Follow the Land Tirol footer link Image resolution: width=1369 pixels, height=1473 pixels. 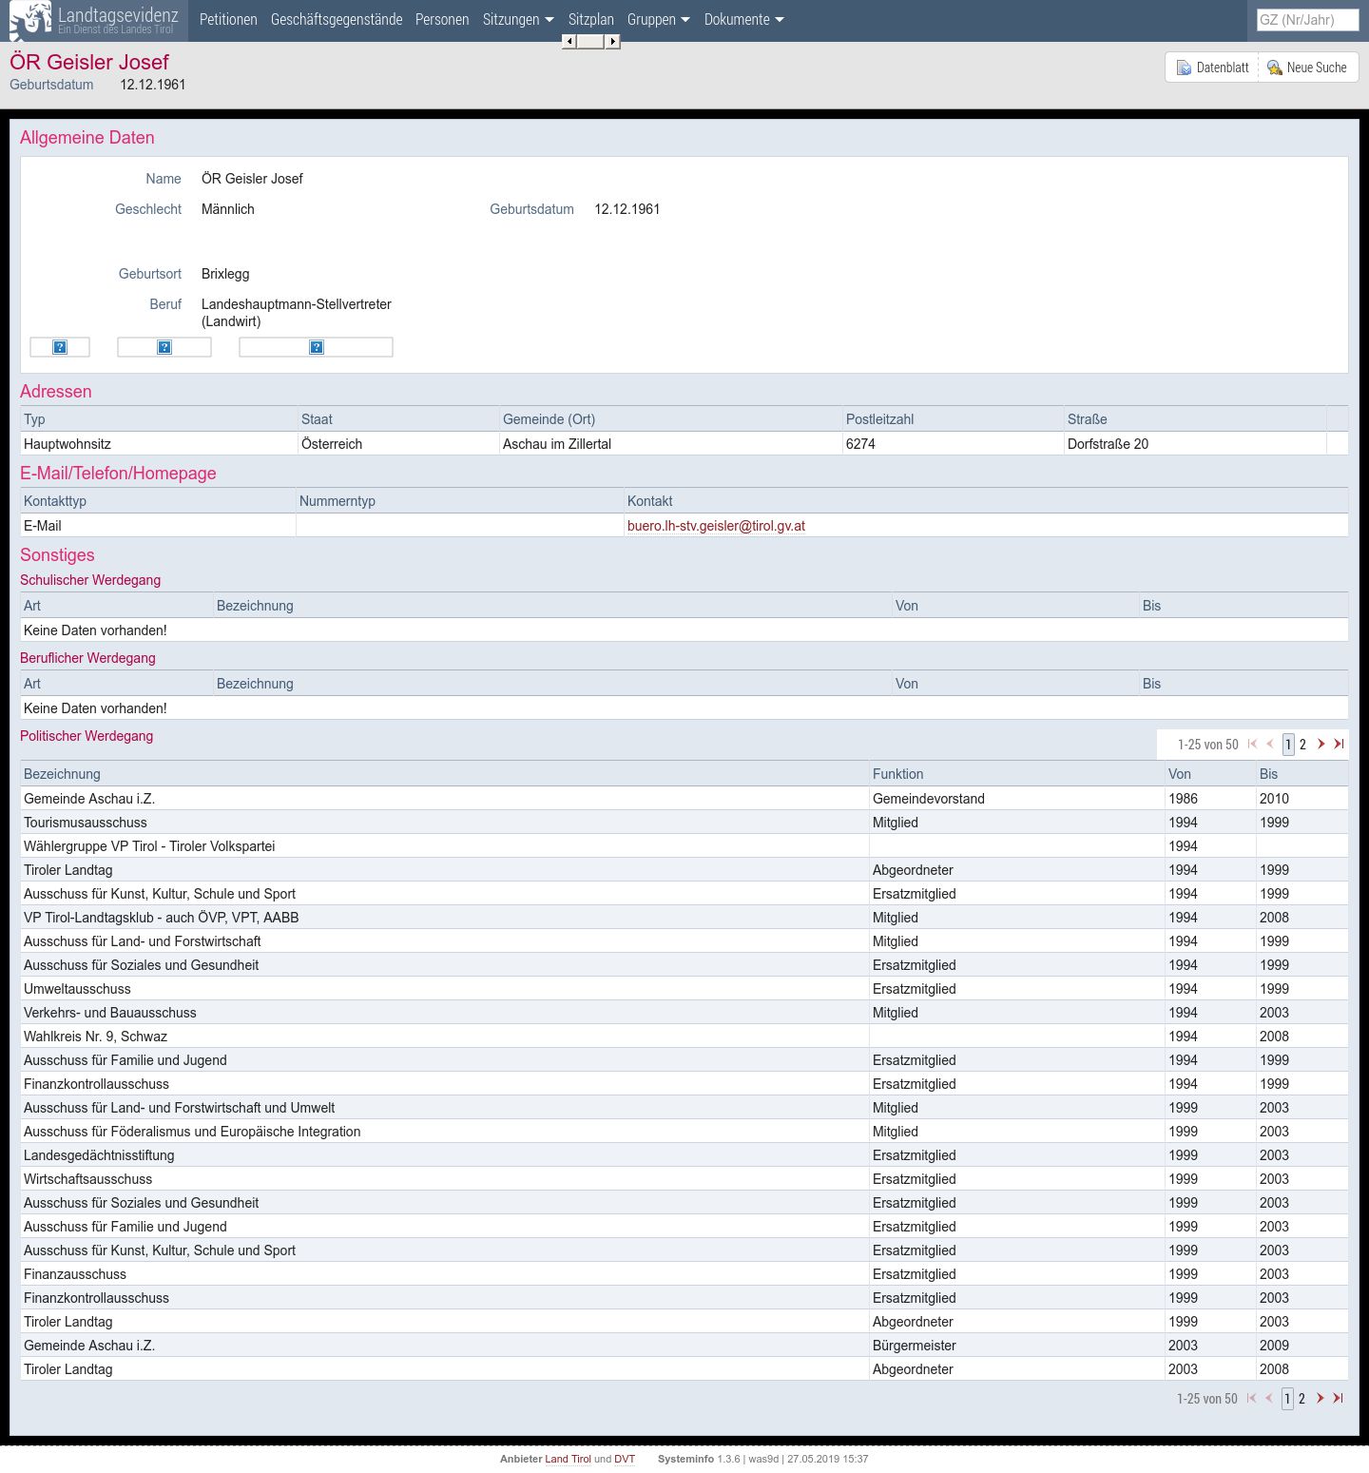568,1459
